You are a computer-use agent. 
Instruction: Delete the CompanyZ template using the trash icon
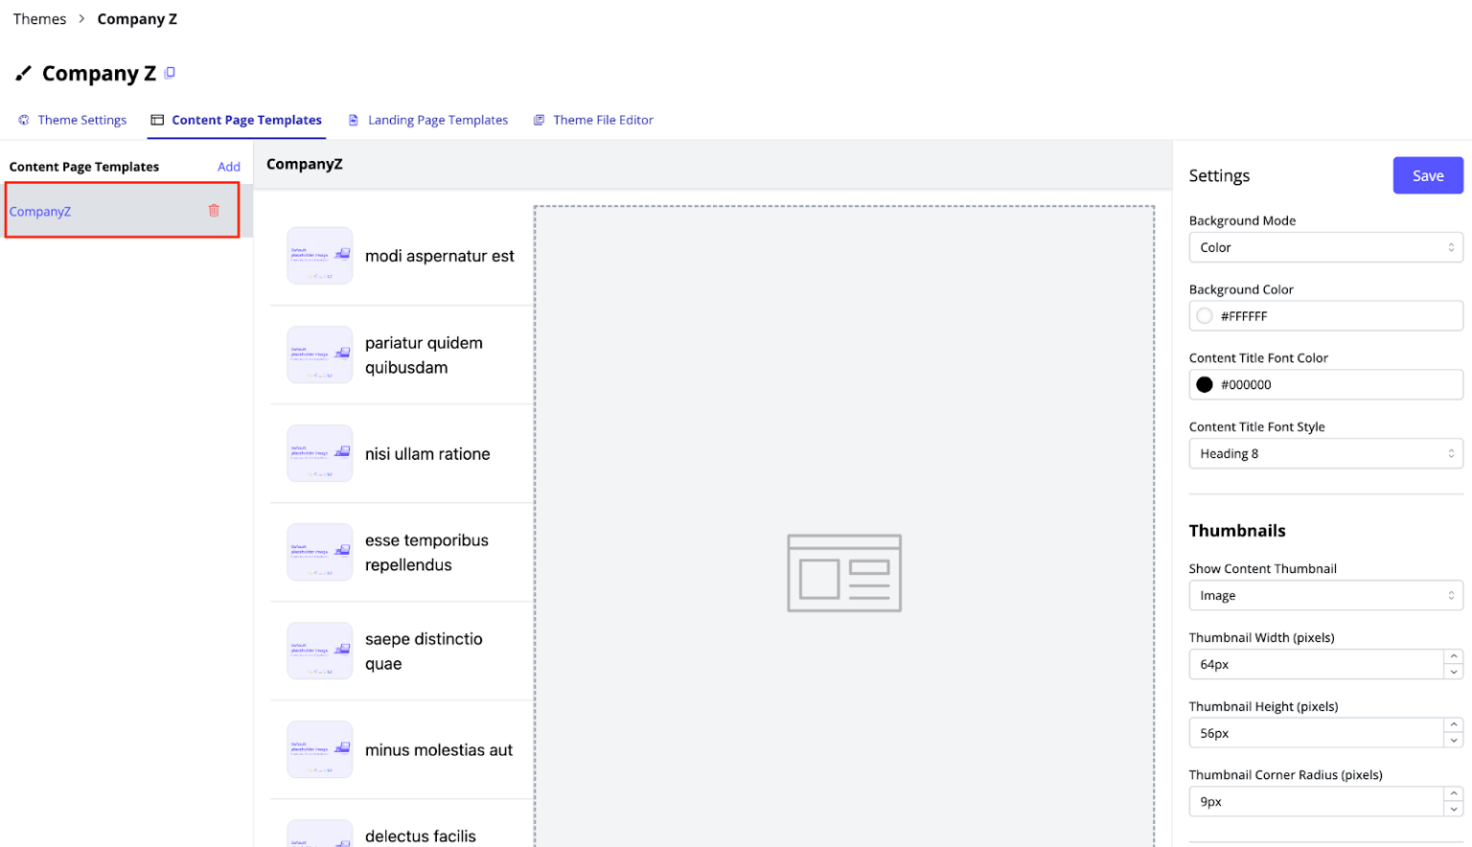[213, 210]
